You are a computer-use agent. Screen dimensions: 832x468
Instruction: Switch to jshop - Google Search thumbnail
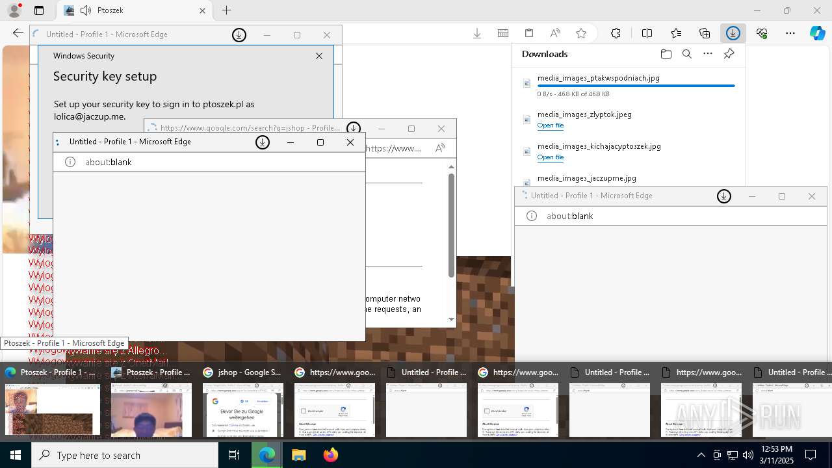tap(242, 401)
